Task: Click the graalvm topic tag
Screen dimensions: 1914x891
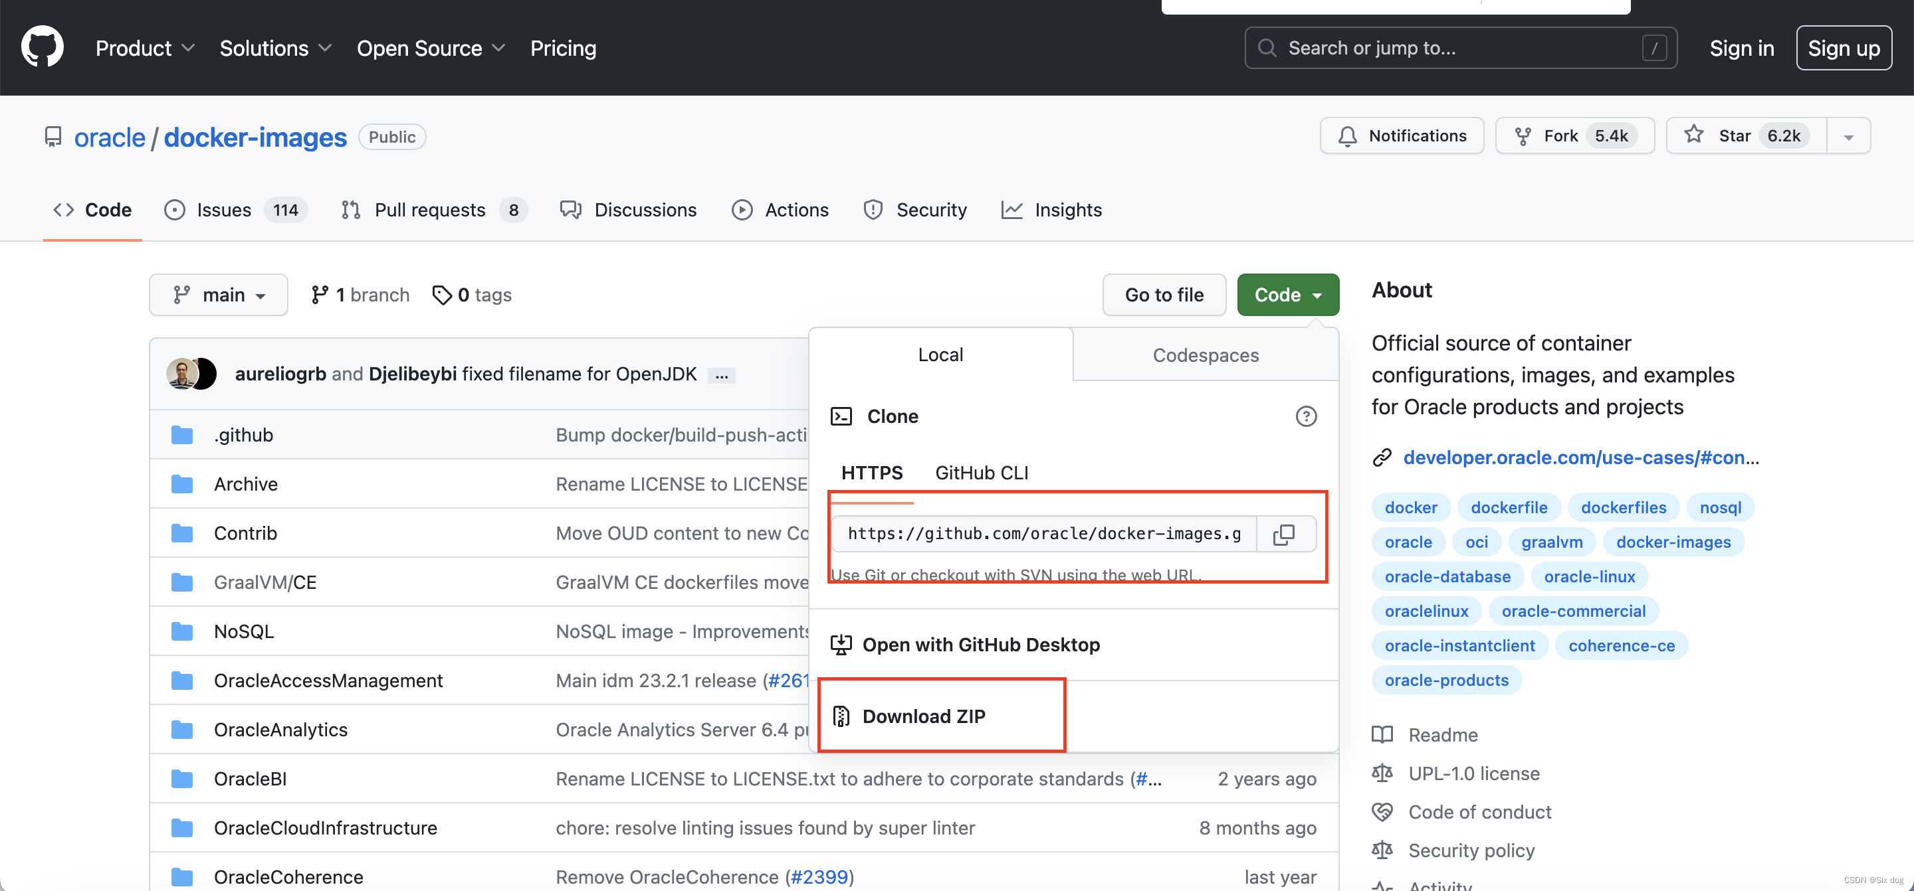Action: [x=1551, y=542]
